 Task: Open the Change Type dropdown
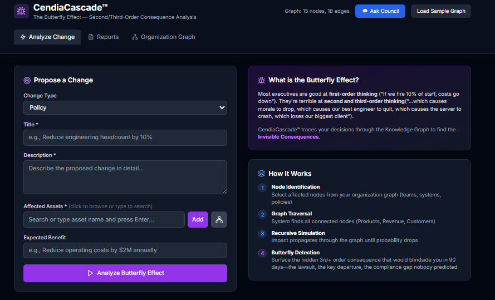(125, 107)
